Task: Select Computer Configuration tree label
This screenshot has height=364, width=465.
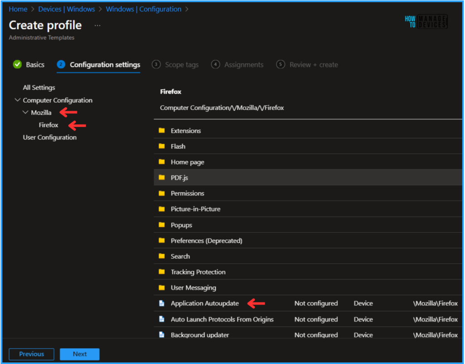Action: click(x=58, y=100)
